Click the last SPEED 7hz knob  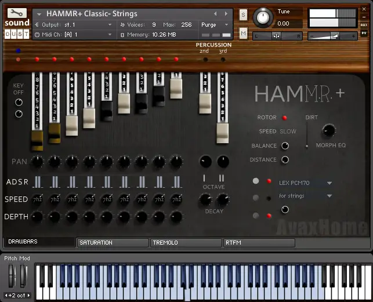176,199
